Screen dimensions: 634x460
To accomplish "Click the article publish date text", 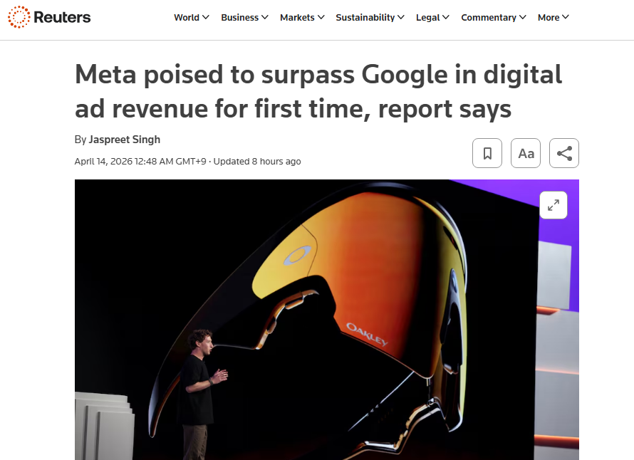I will click(140, 162).
